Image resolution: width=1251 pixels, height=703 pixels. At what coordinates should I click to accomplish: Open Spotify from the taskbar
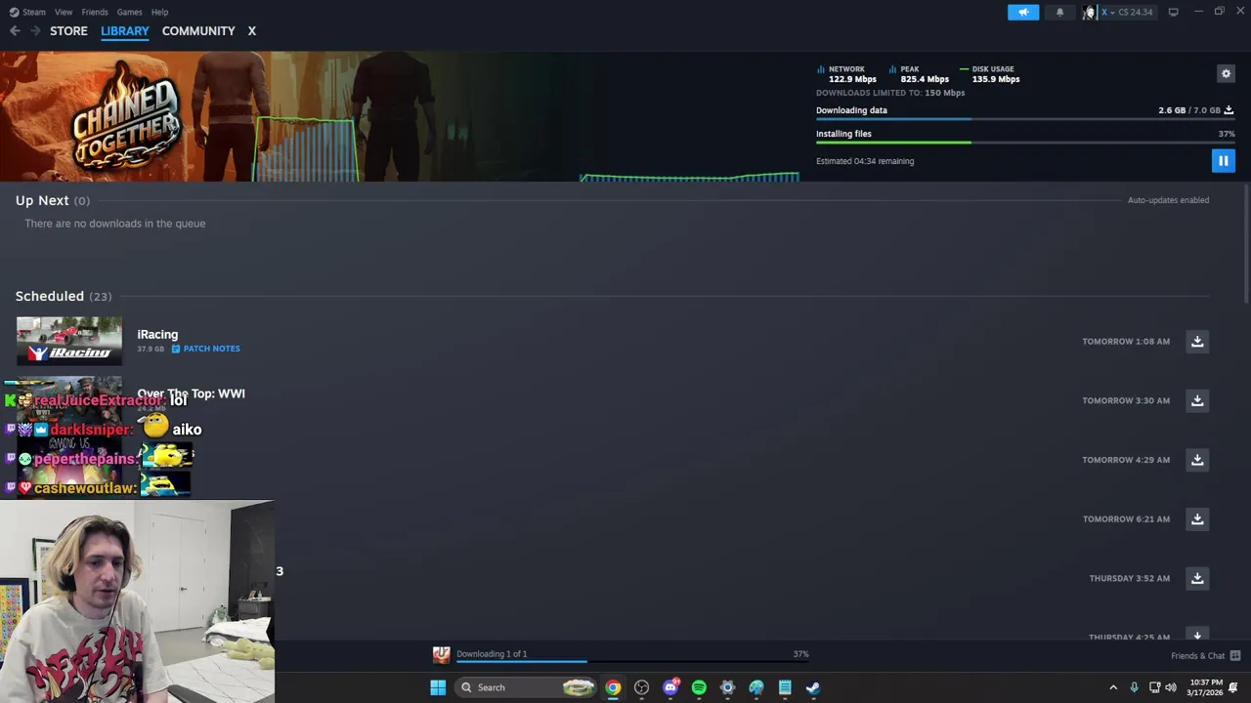click(699, 687)
